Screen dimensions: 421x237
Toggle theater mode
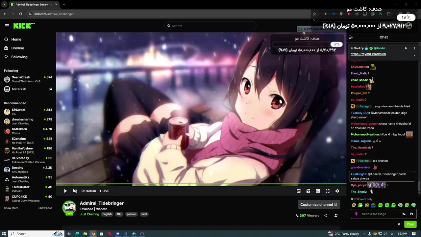coord(318,191)
